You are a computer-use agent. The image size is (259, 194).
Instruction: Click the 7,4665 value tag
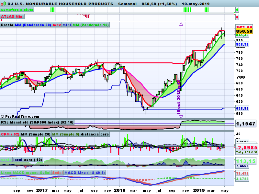coord(242,166)
